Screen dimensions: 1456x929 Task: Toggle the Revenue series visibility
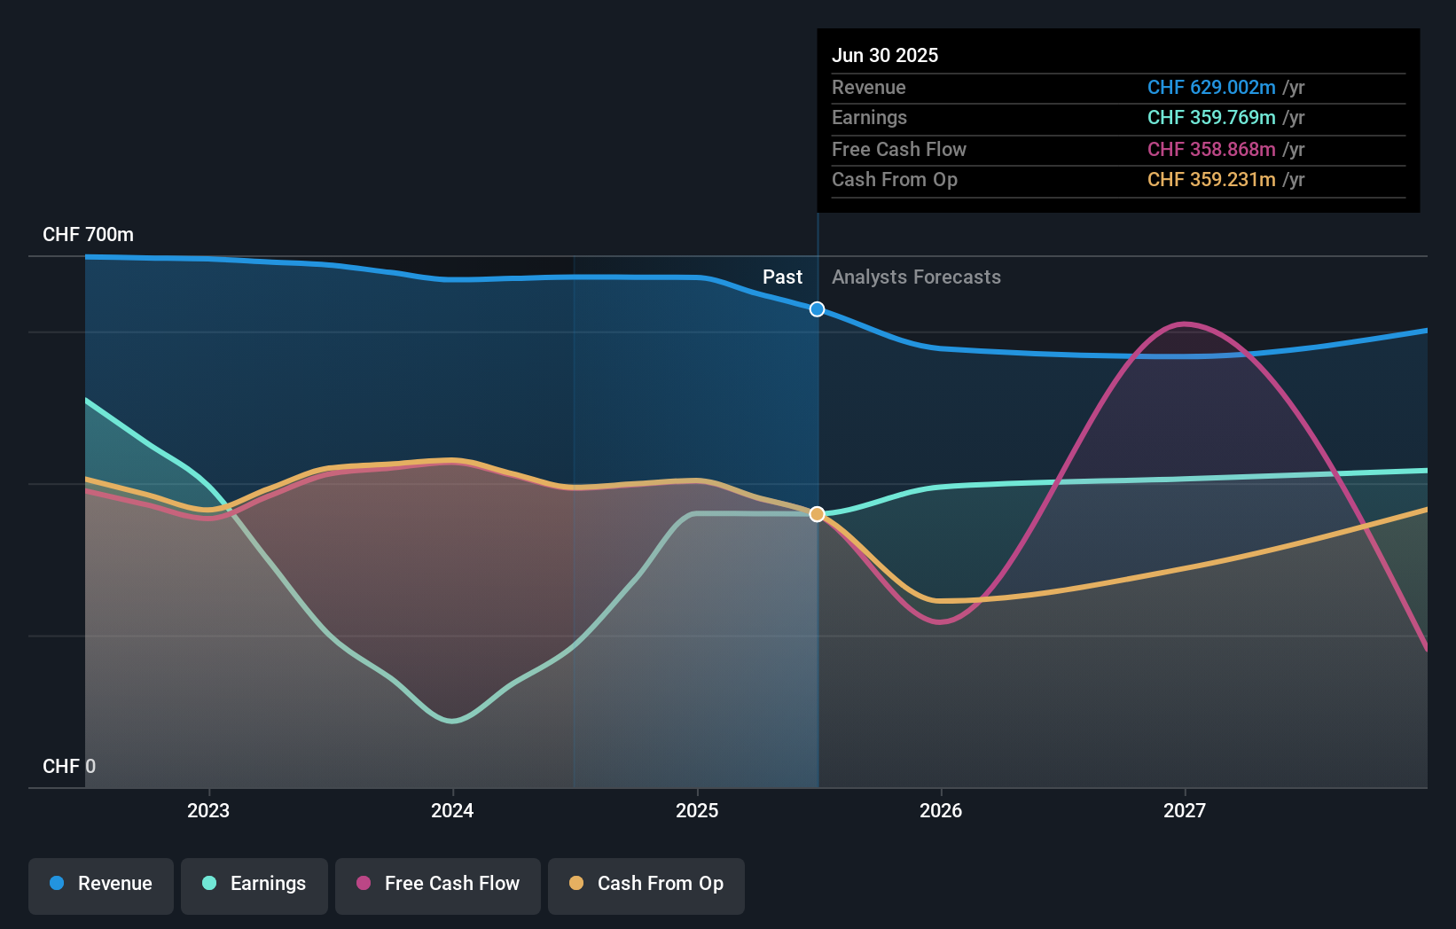point(100,886)
